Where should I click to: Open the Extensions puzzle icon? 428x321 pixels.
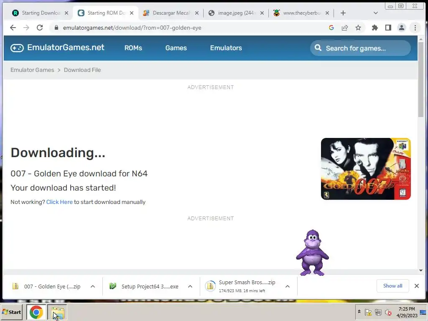coord(375,28)
